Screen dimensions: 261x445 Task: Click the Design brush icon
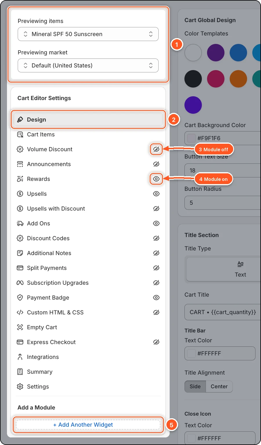pyautogui.click(x=20, y=120)
